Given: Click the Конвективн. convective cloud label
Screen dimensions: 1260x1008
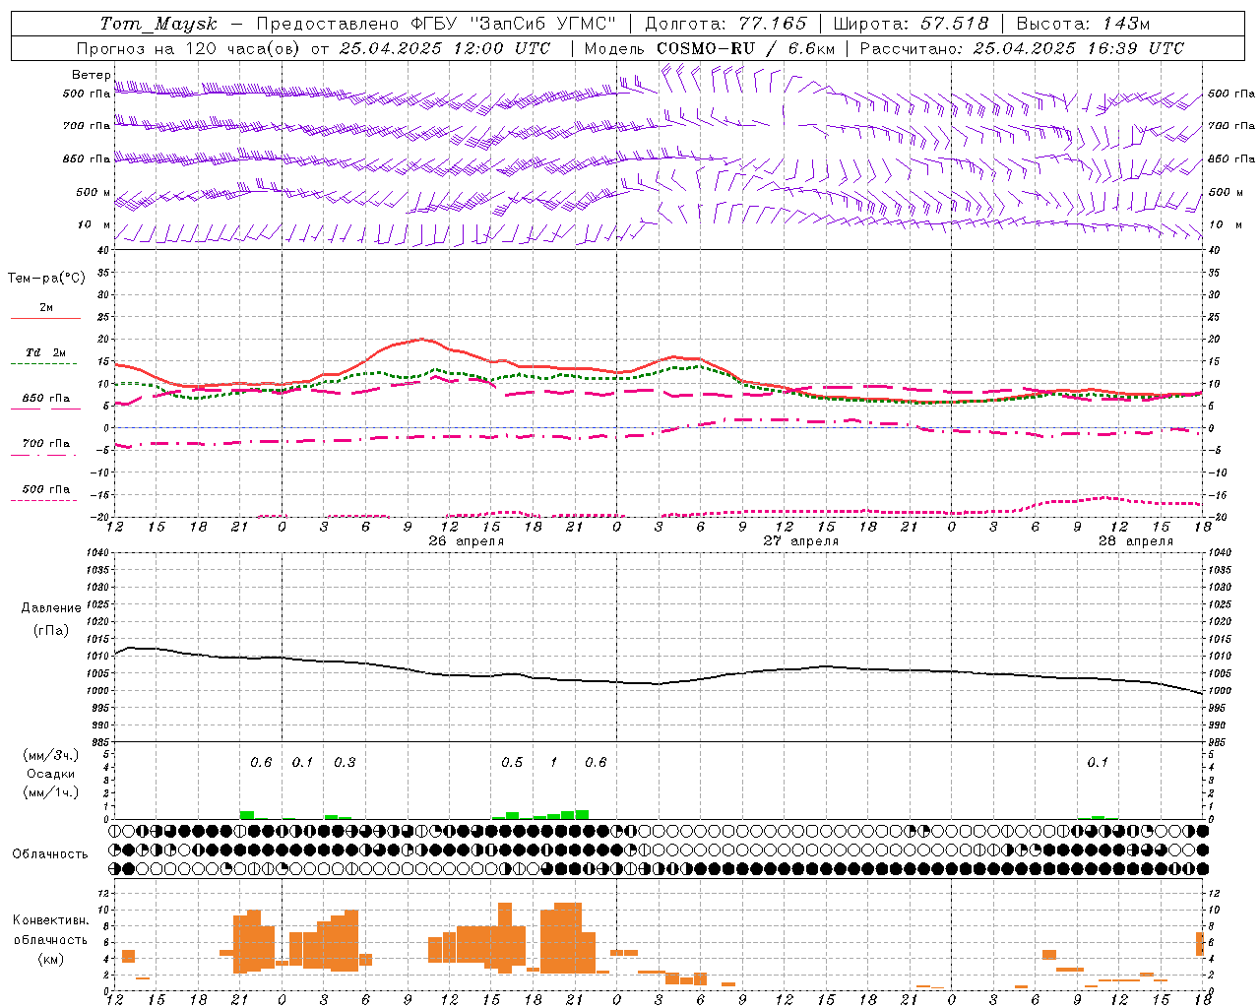Looking at the screenshot, I should (50, 920).
